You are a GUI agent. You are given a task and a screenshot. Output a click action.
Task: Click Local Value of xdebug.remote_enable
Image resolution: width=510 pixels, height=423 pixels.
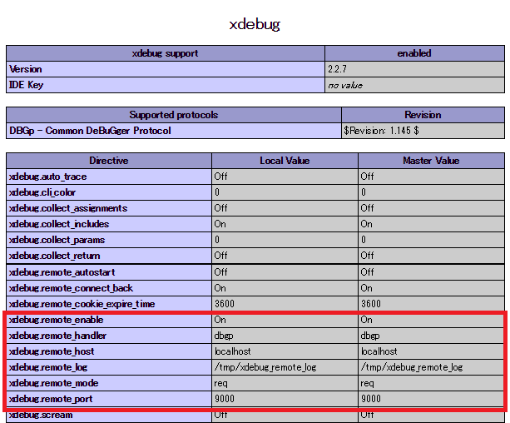(x=285, y=320)
